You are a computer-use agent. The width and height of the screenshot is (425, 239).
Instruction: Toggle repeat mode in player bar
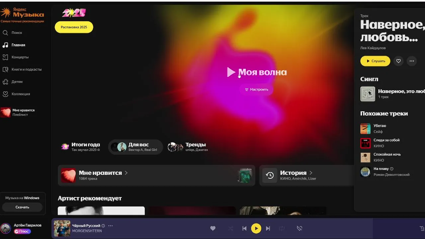pos(282,228)
